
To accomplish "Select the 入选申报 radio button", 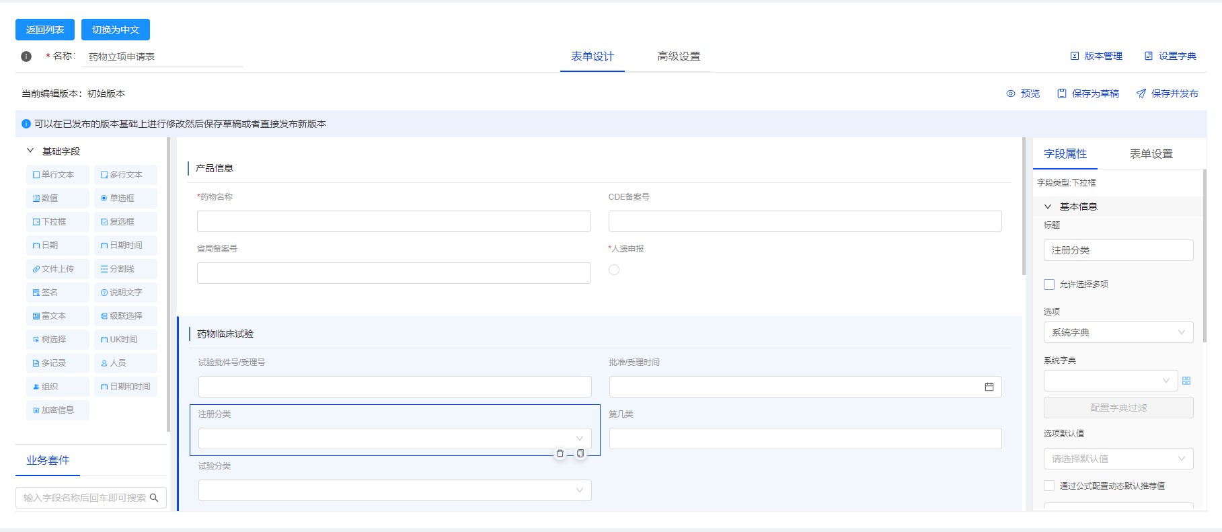I will [614, 270].
